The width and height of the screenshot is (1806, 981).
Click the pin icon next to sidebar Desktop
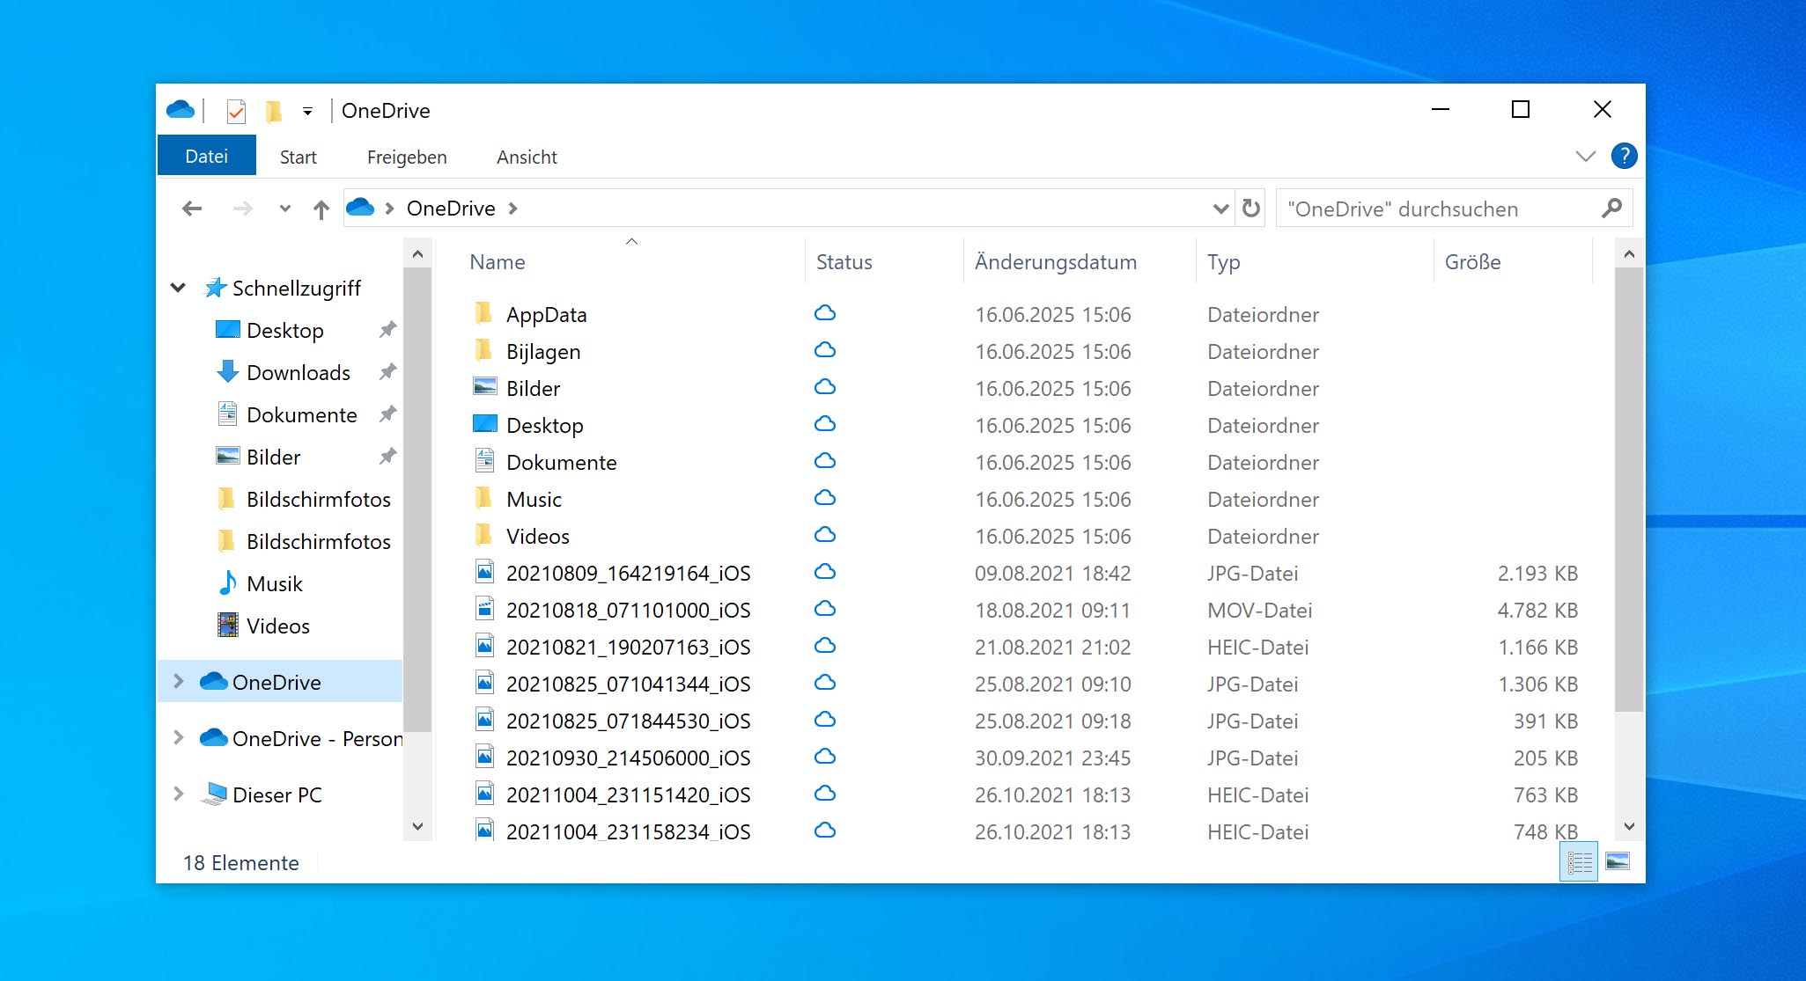pyautogui.click(x=387, y=329)
